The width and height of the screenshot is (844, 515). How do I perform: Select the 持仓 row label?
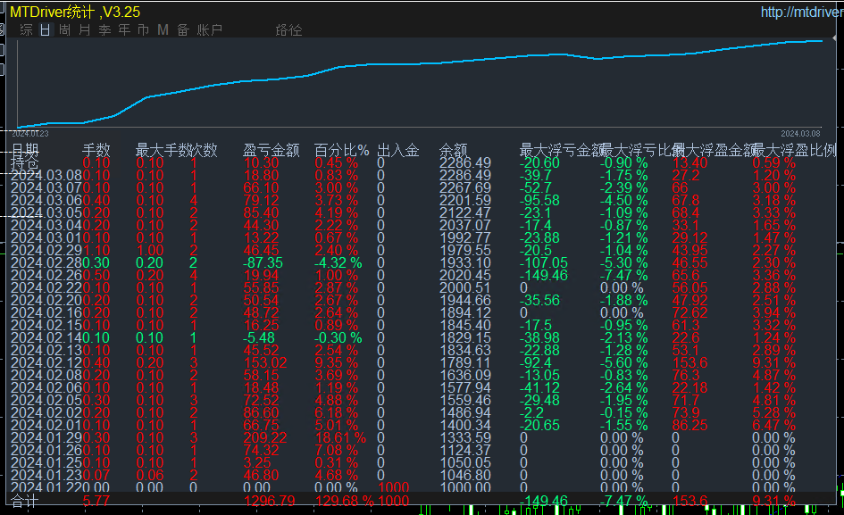[x=25, y=162]
